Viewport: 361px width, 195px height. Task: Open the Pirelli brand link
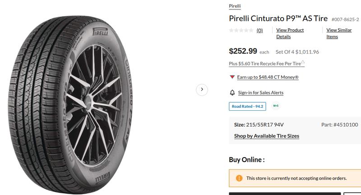(x=235, y=6)
